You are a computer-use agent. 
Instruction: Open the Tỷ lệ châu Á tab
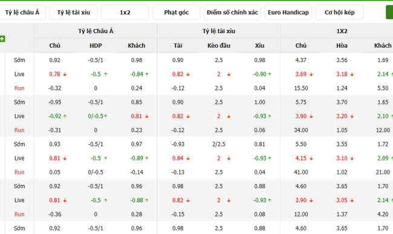click(x=22, y=12)
